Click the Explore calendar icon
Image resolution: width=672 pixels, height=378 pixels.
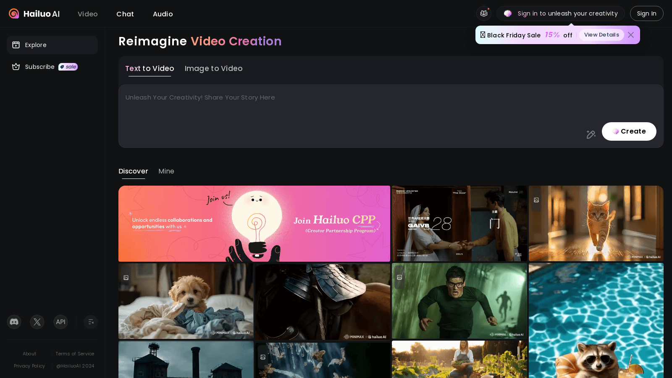(x=16, y=45)
